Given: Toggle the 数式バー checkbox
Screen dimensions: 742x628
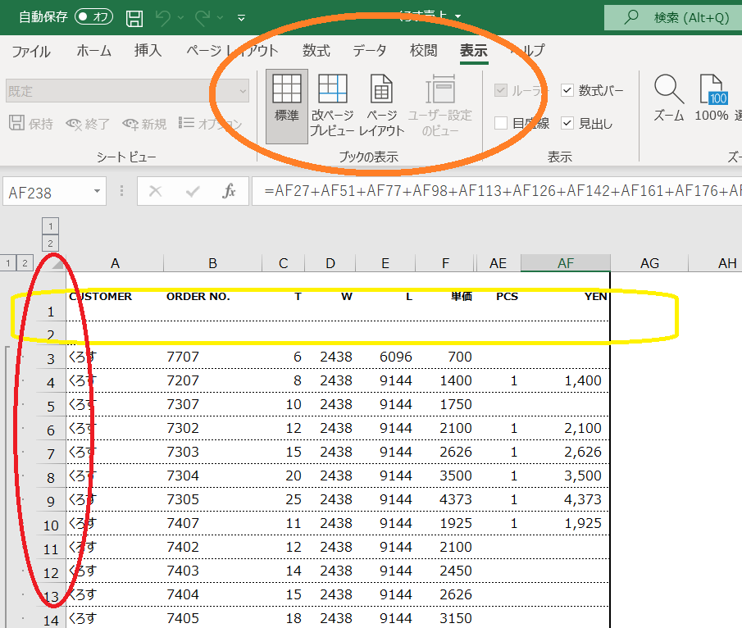Looking at the screenshot, I should pos(567,90).
